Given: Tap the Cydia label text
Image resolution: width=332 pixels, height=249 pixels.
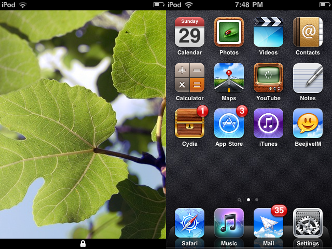Looking at the screenshot, I should click(x=189, y=144).
